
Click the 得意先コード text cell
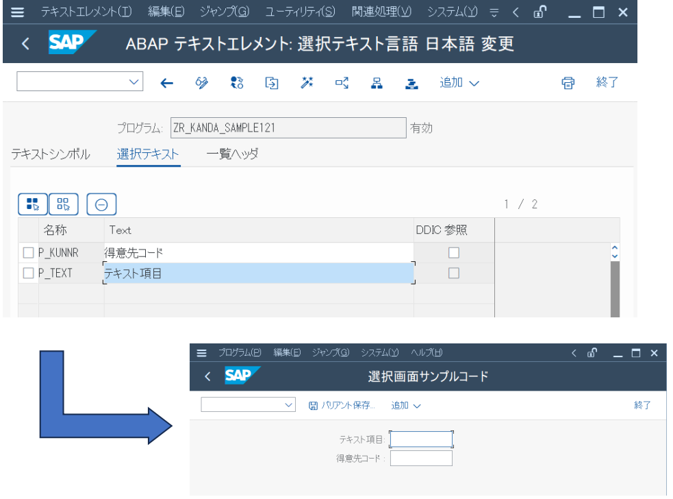point(259,253)
